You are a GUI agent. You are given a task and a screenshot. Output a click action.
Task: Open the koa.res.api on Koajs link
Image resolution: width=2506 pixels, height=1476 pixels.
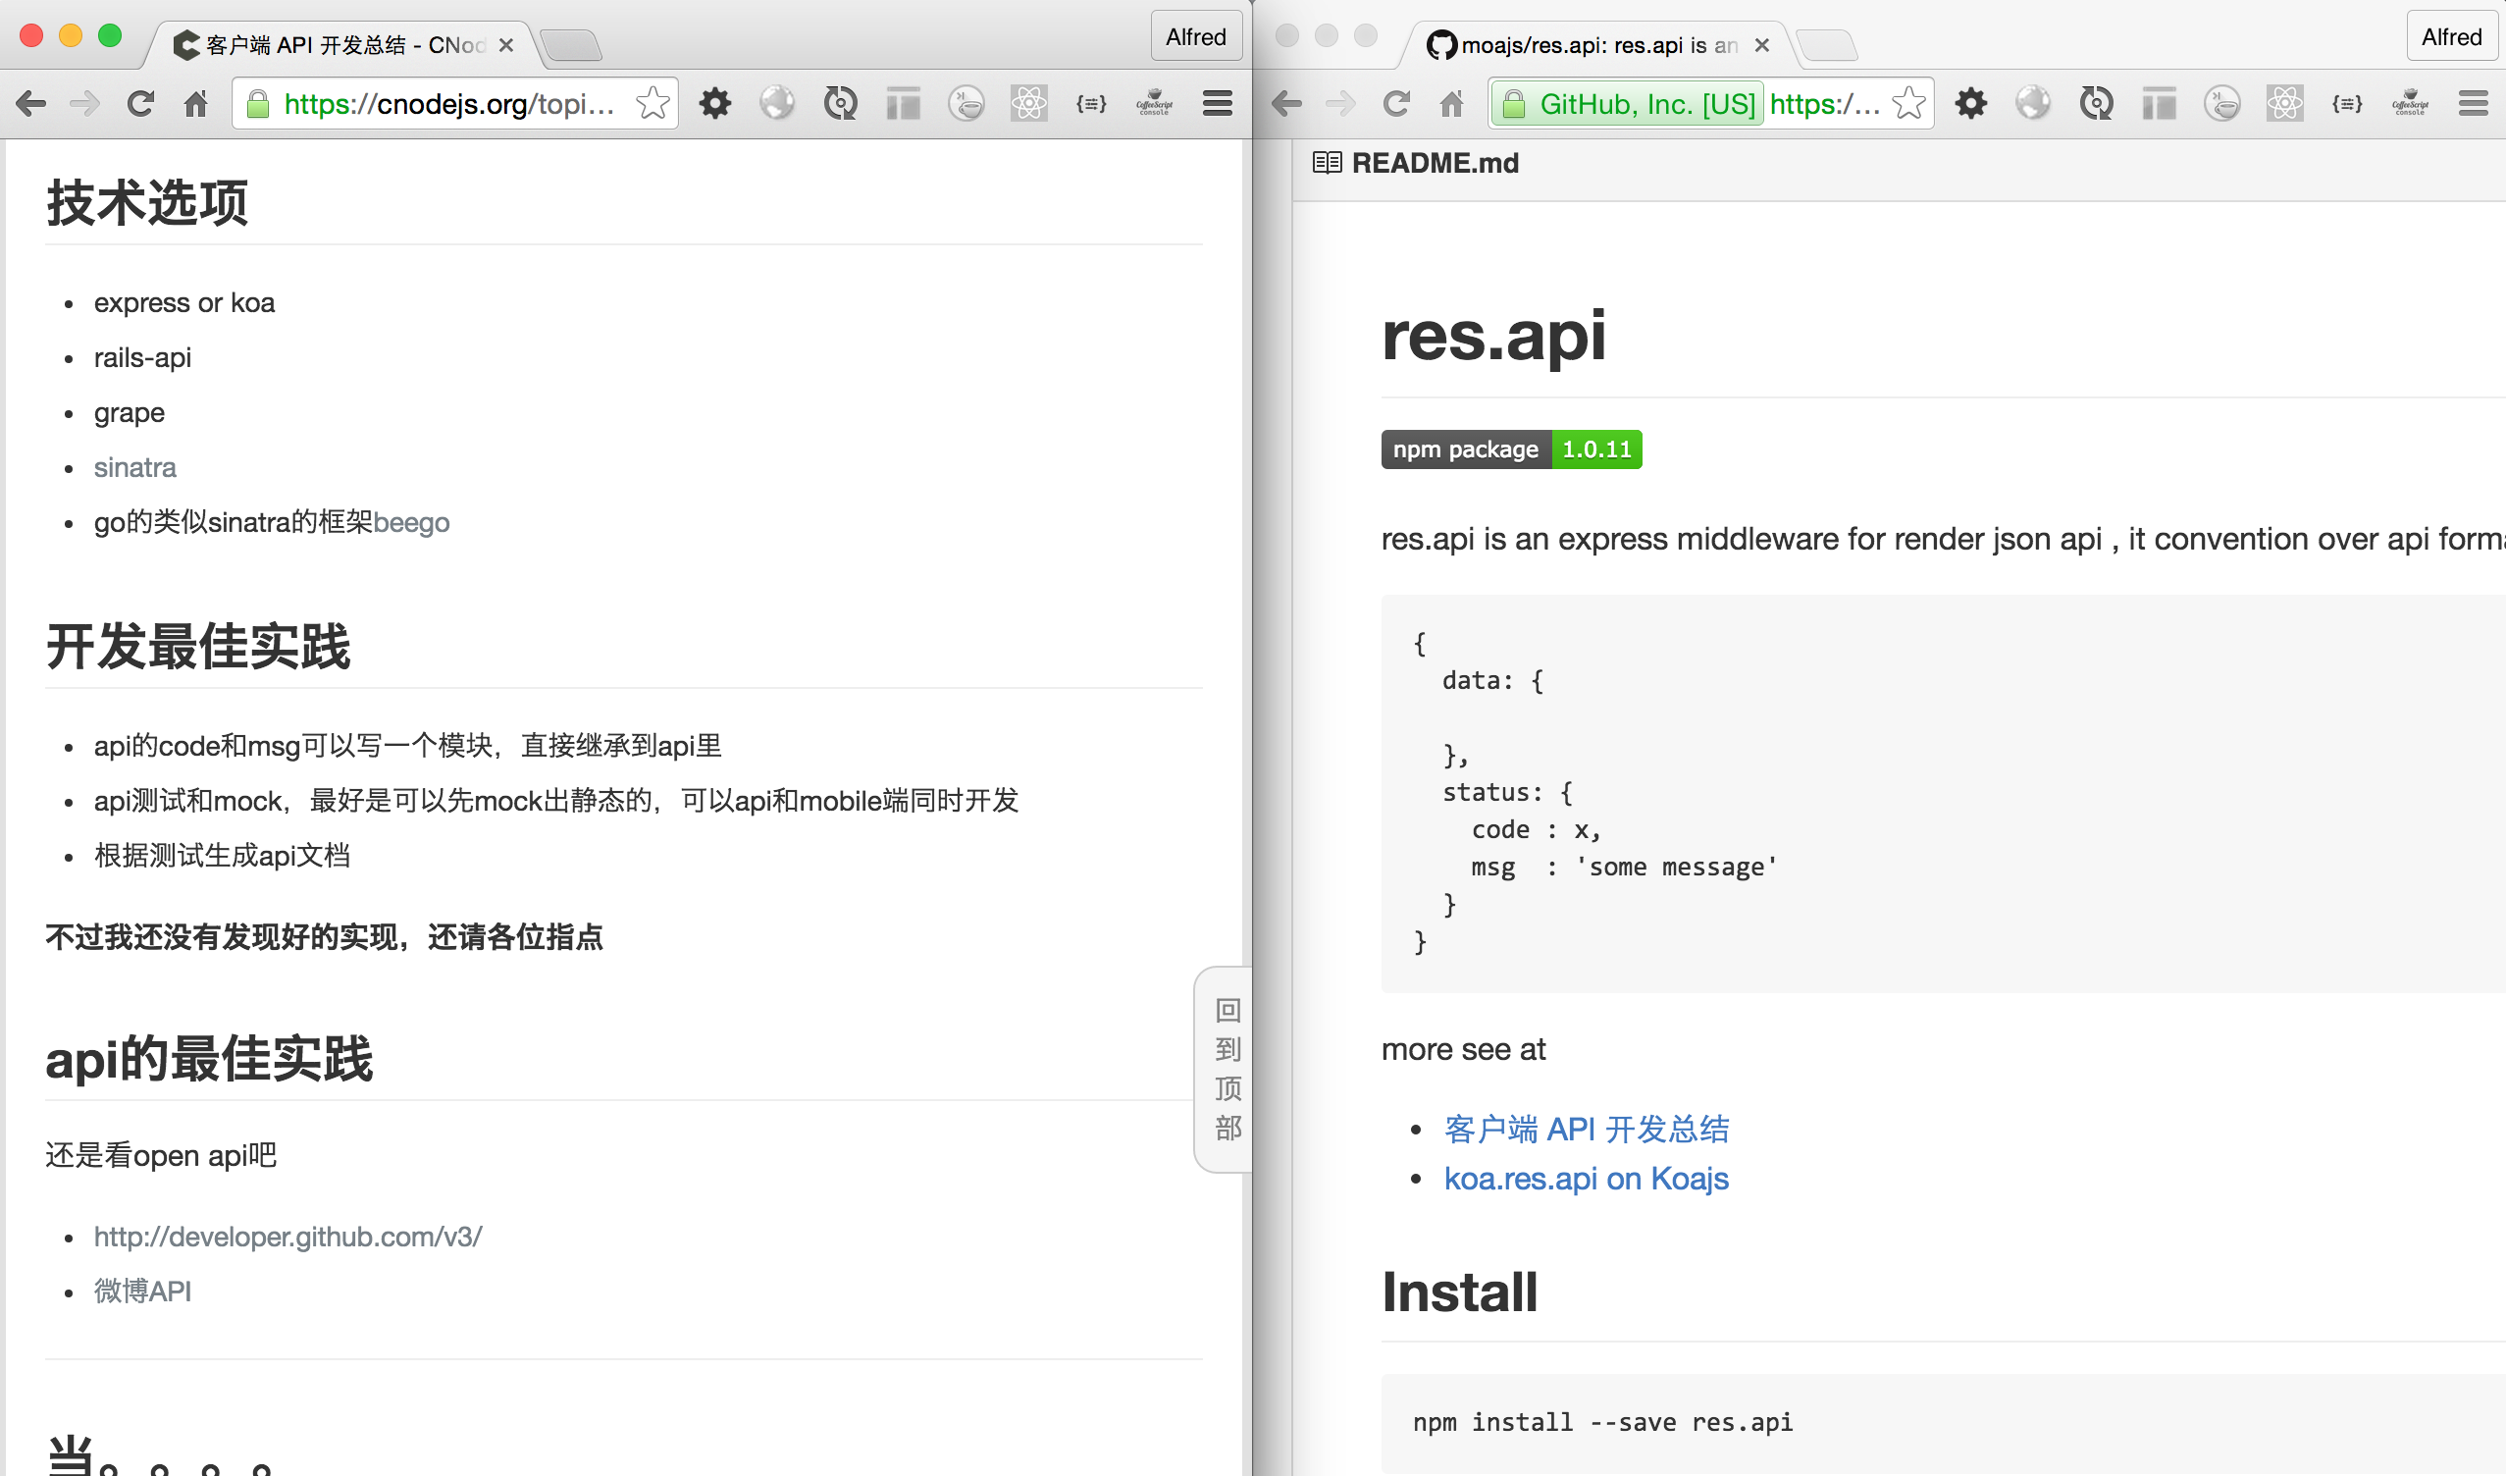tap(1586, 1179)
